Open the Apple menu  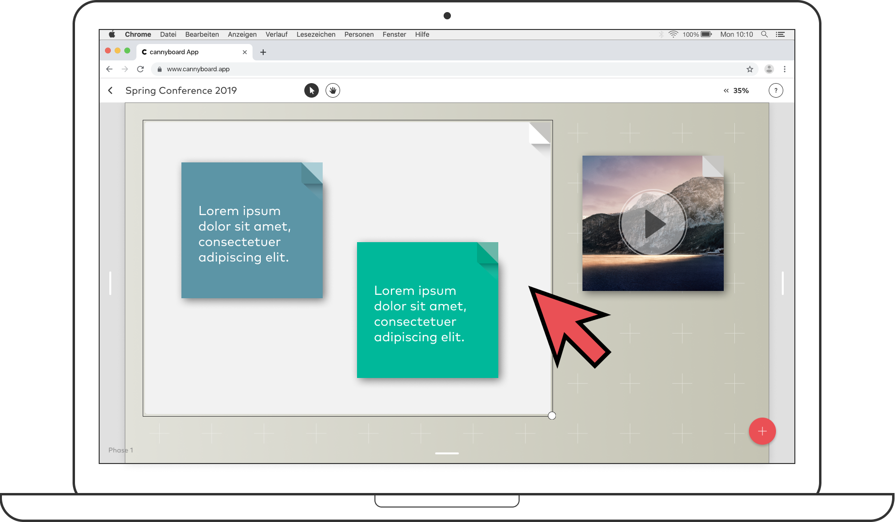click(112, 34)
